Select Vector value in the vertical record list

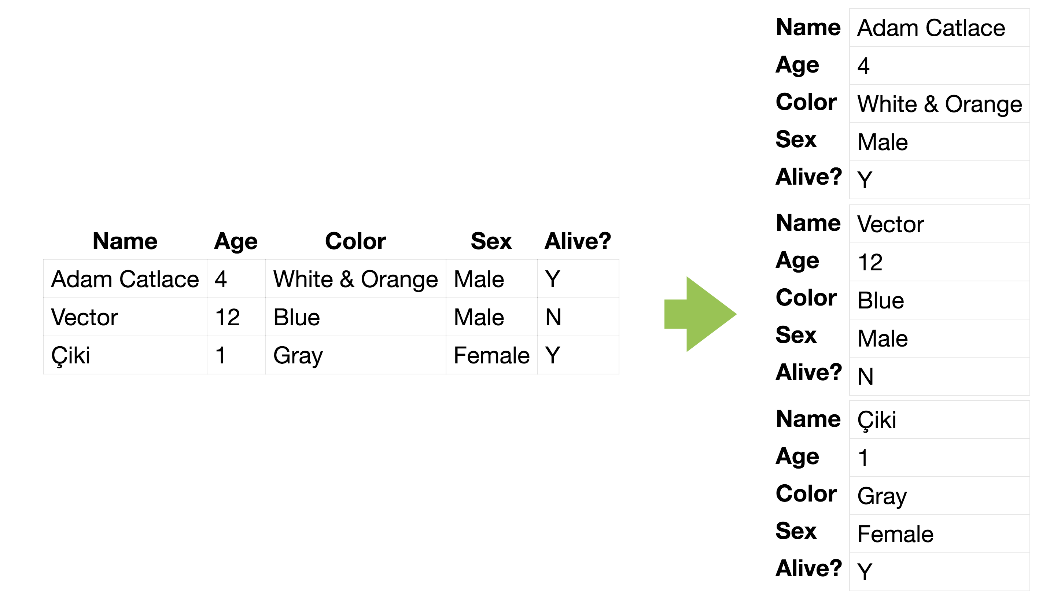pos(891,225)
